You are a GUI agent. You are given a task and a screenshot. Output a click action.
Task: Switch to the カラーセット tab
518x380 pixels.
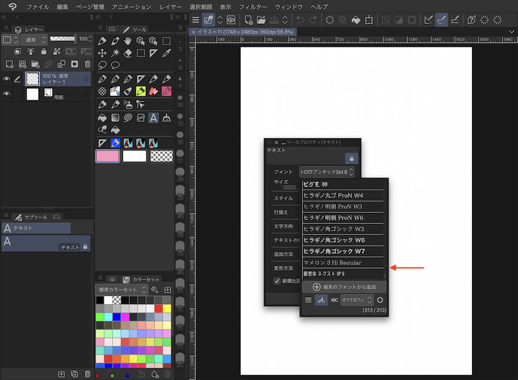(x=141, y=279)
